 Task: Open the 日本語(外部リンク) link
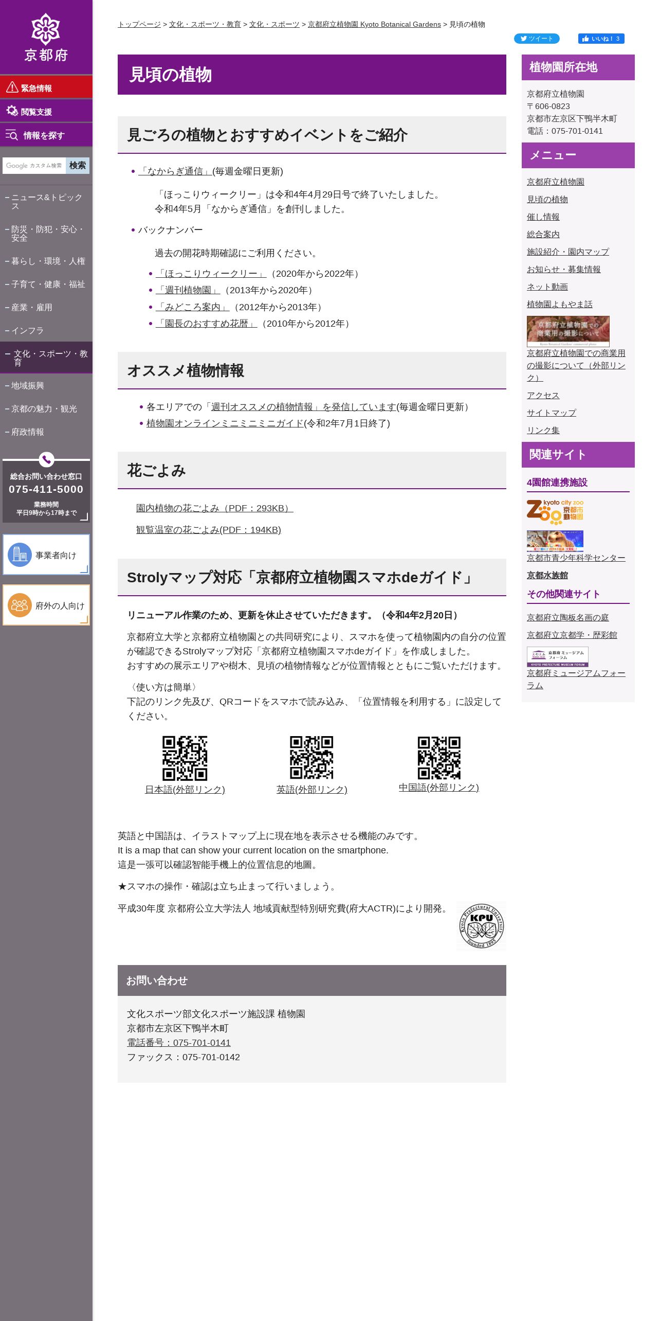coord(185,790)
